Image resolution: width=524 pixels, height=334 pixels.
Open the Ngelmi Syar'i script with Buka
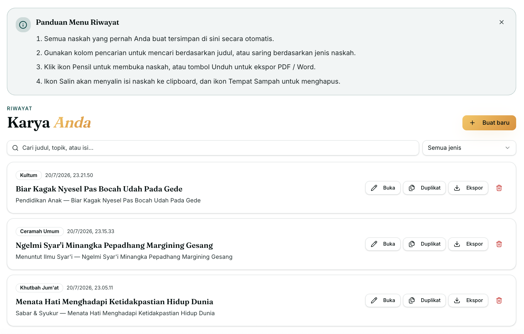tap(383, 244)
